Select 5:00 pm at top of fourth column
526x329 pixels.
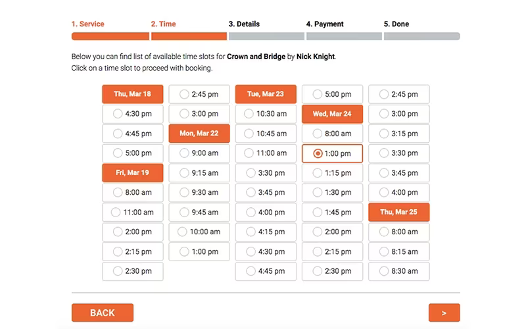(x=332, y=94)
